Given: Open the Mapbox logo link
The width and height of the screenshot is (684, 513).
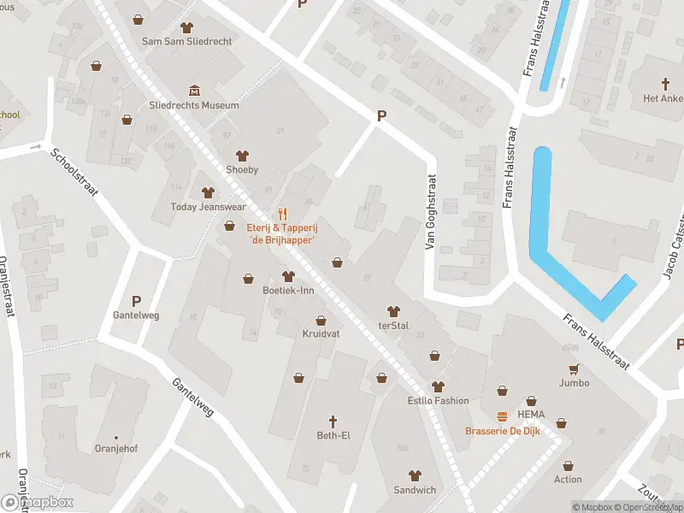Looking at the screenshot, I should click(x=37, y=503).
